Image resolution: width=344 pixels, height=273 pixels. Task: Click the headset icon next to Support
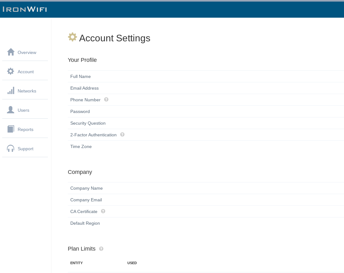coord(10,148)
